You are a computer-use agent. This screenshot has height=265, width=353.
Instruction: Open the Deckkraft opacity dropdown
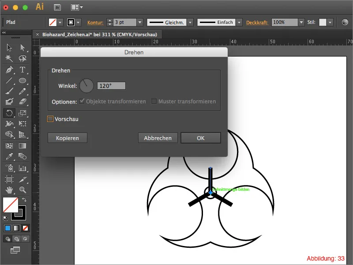(x=301, y=23)
